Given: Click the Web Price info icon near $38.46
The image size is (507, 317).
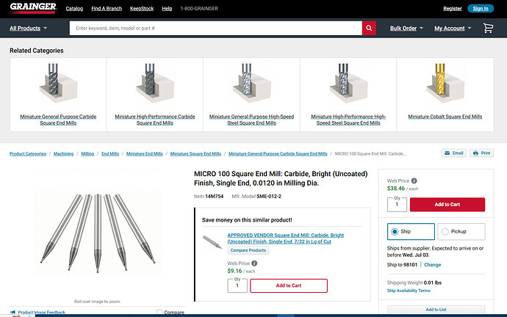Looking at the screenshot, I should [x=414, y=181].
